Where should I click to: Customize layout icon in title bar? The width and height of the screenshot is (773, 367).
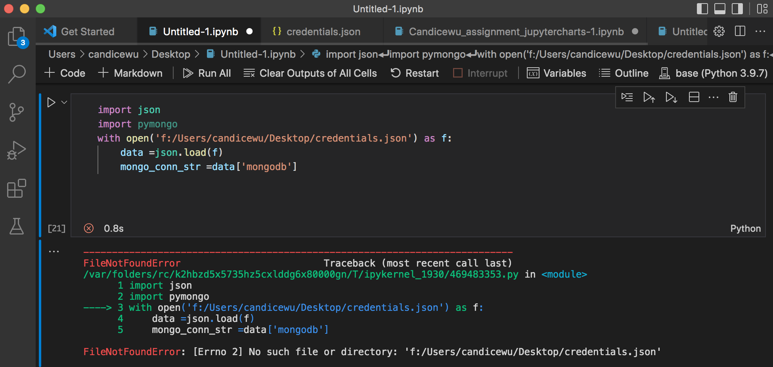point(762,9)
